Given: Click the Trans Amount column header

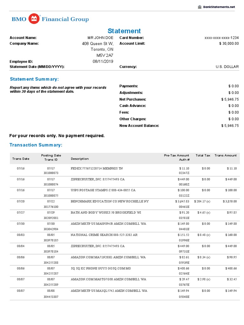Looking at the screenshot, I should 226,156.
